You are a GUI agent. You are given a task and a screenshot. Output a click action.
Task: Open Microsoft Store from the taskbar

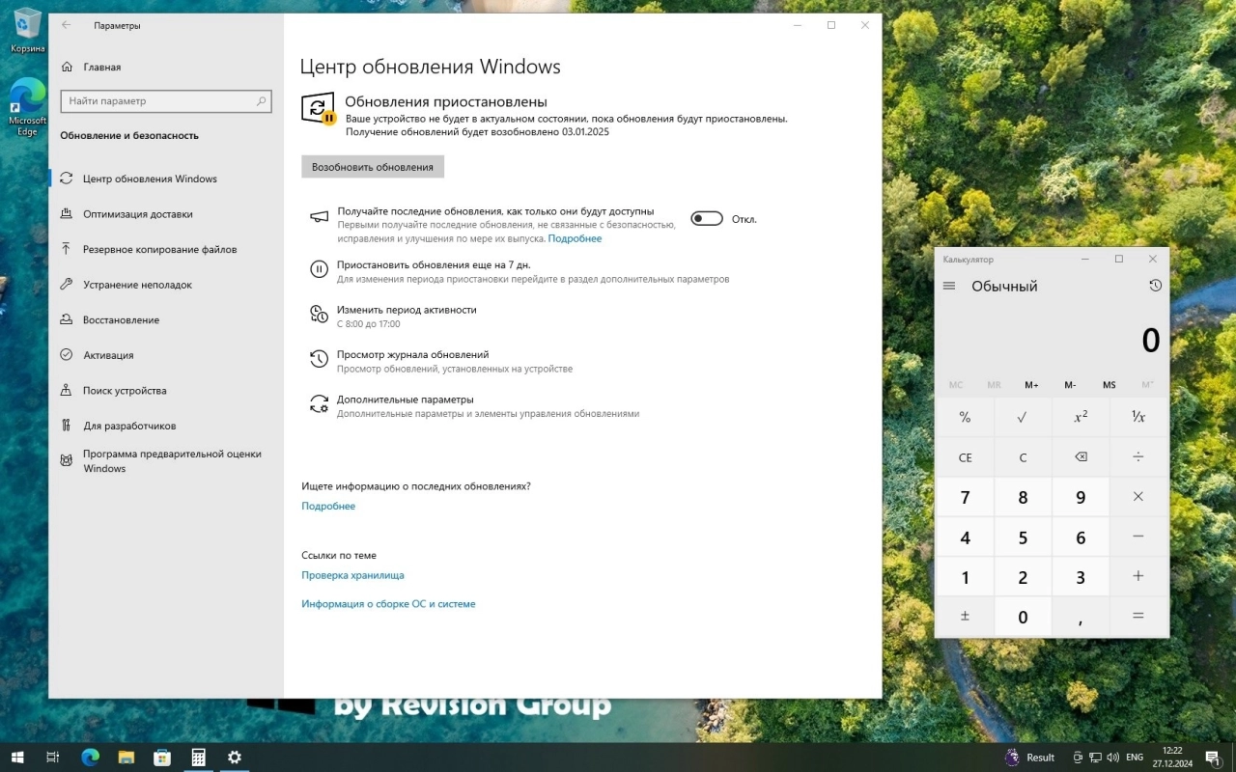click(162, 758)
